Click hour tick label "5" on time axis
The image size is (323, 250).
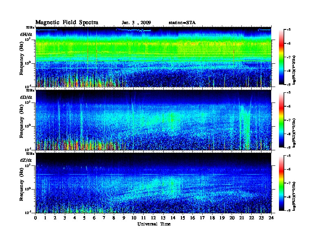point(84,218)
